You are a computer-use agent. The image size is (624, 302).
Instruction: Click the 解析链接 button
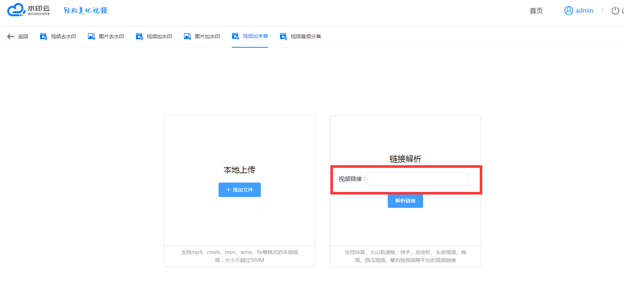[405, 201]
